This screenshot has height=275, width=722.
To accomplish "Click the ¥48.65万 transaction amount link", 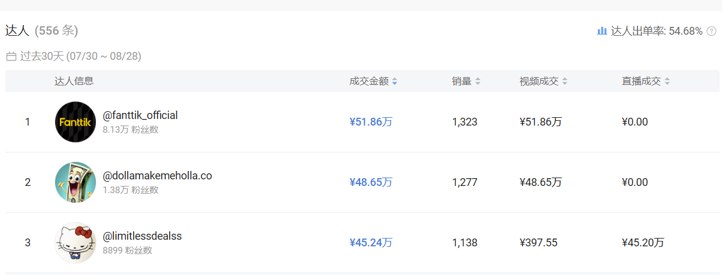I will click(371, 182).
